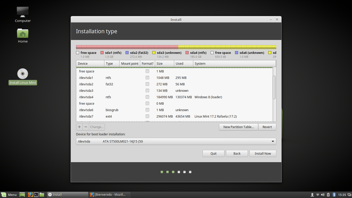The image size is (352, 198).
Task: Click the Bluetooth tray icon
Action: click(334, 195)
